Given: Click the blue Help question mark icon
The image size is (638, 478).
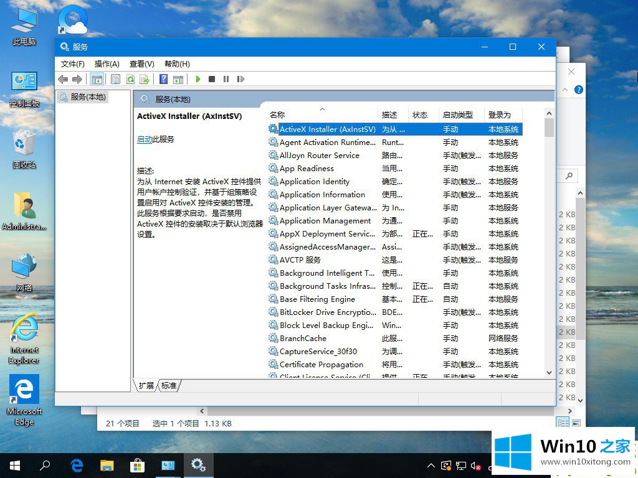Looking at the screenshot, I should tap(163, 79).
